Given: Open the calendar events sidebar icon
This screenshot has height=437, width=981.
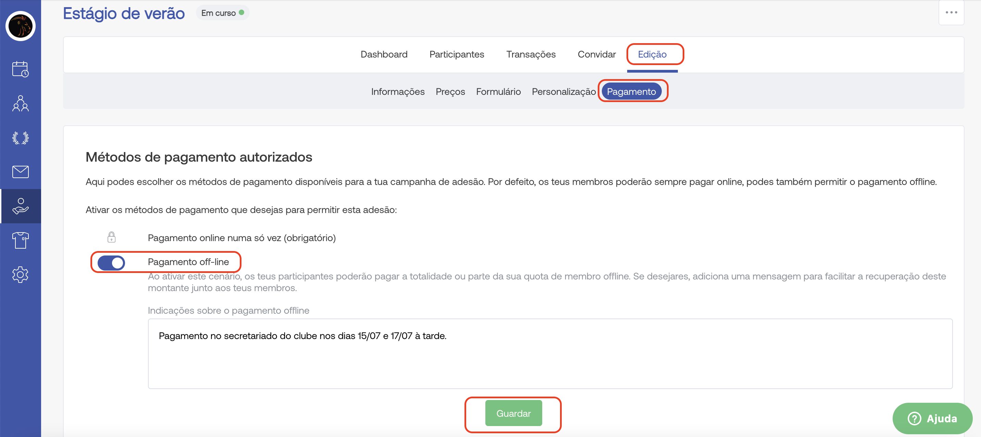Looking at the screenshot, I should click(x=21, y=69).
